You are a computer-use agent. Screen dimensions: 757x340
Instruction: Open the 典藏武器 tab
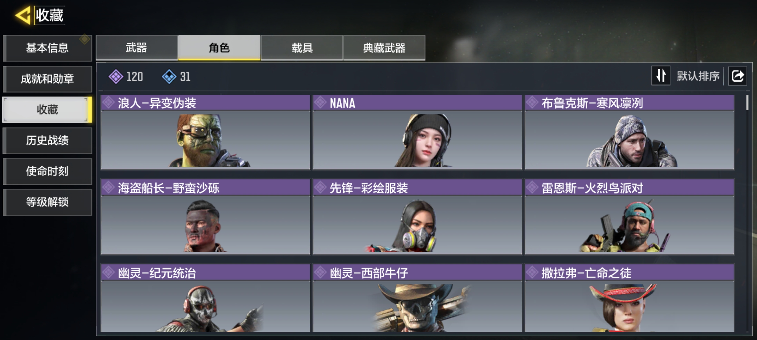[384, 48]
